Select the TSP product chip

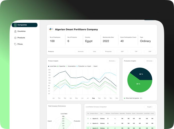136,52
